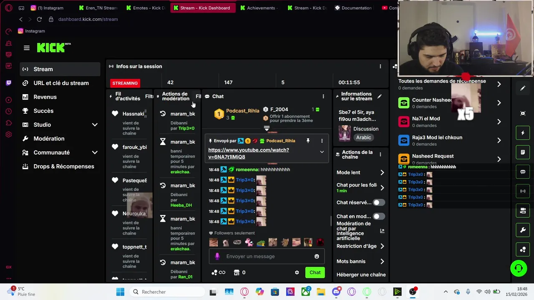This screenshot has height=300, width=534.
Task: Switch to the Achievements browser tab
Action: point(259,8)
